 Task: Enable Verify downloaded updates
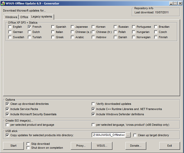[93, 104]
